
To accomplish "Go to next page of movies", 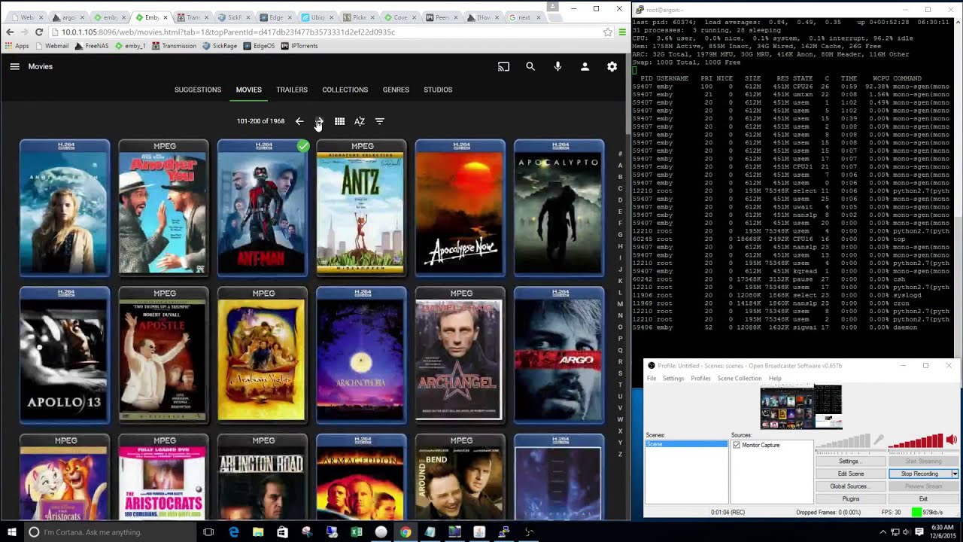I will pyautogui.click(x=320, y=121).
